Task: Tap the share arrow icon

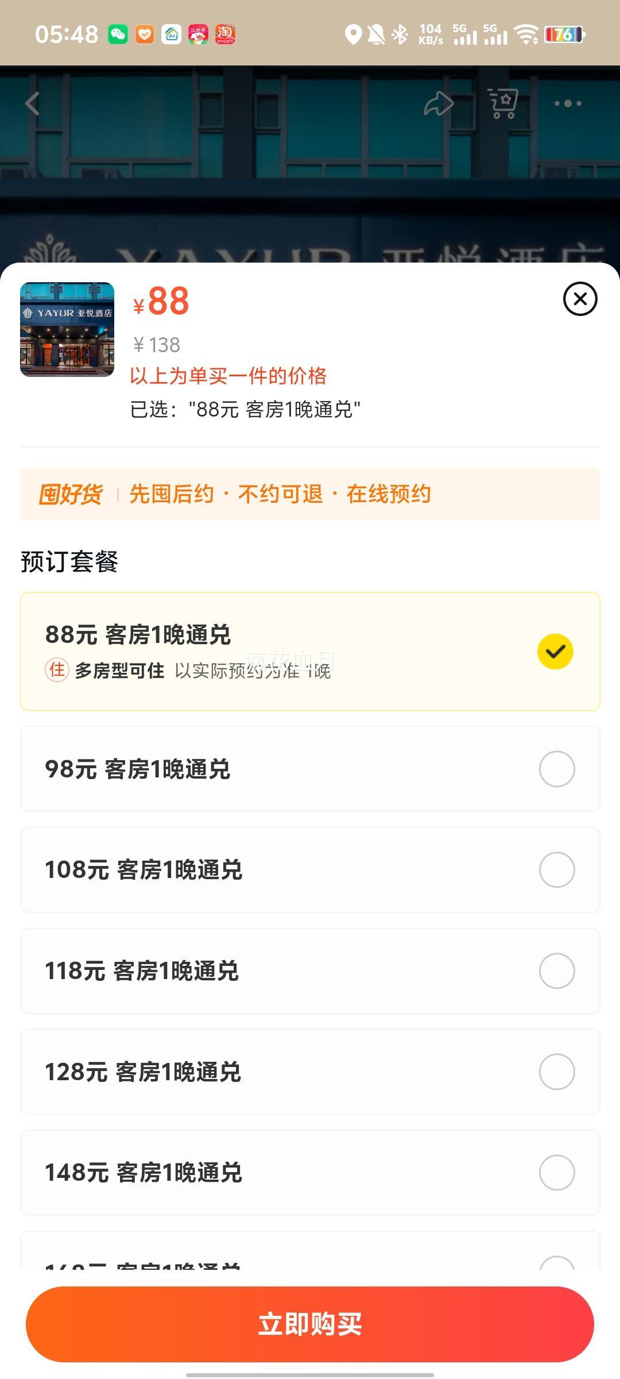Action: click(439, 104)
